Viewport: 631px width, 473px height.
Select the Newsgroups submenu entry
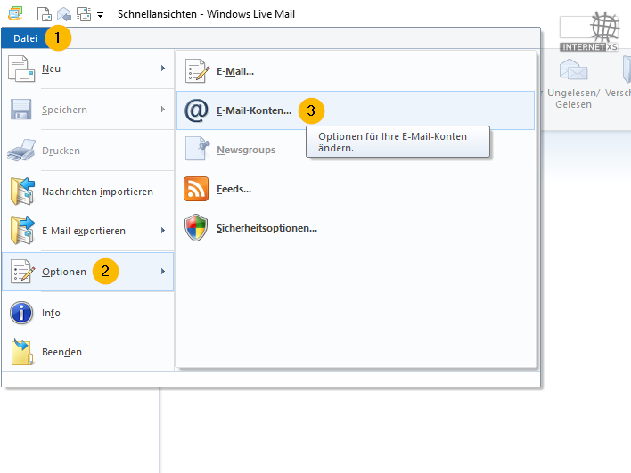[x=356, y=150]
